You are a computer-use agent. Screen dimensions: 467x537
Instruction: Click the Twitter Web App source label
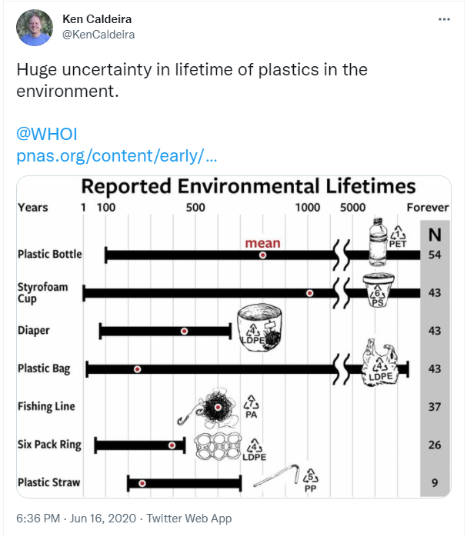coord(189,519)
